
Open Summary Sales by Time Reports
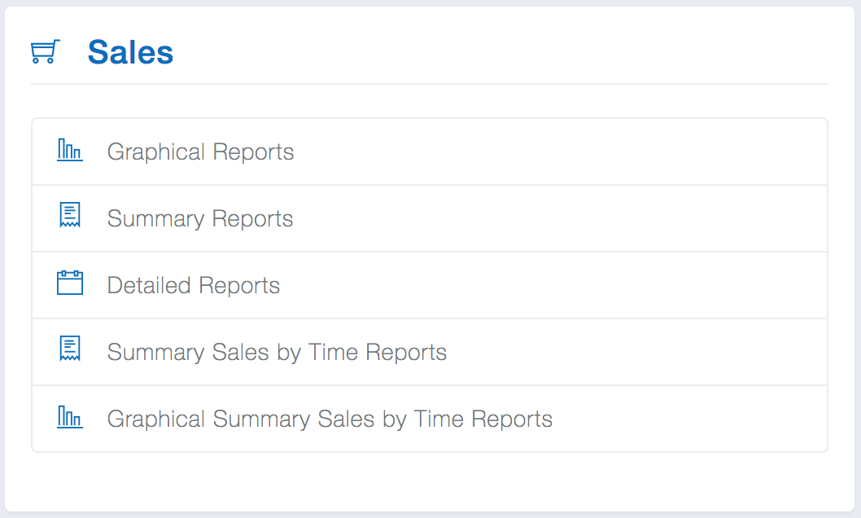[277, 353]
